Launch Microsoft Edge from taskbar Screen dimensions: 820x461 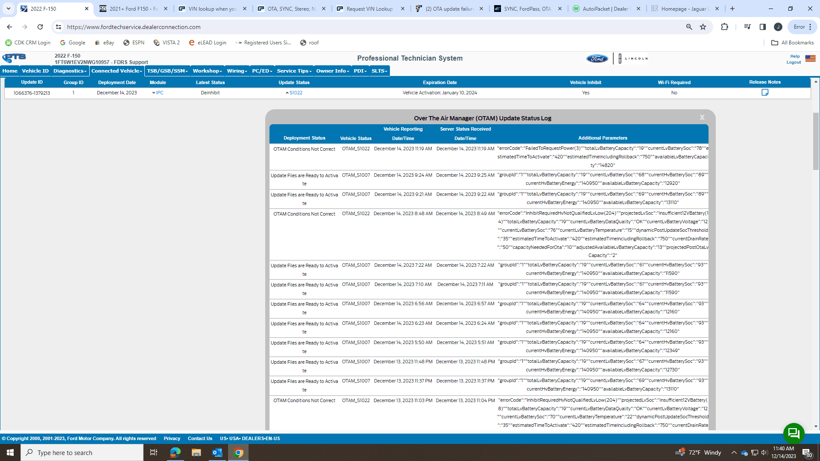(175, 452)
